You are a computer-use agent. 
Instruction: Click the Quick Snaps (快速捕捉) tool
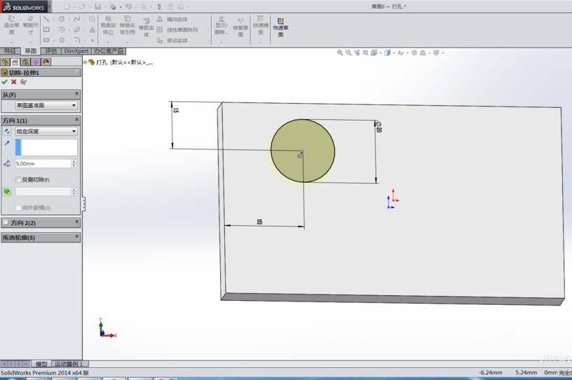pyautogui.click(x=261, y=25)
